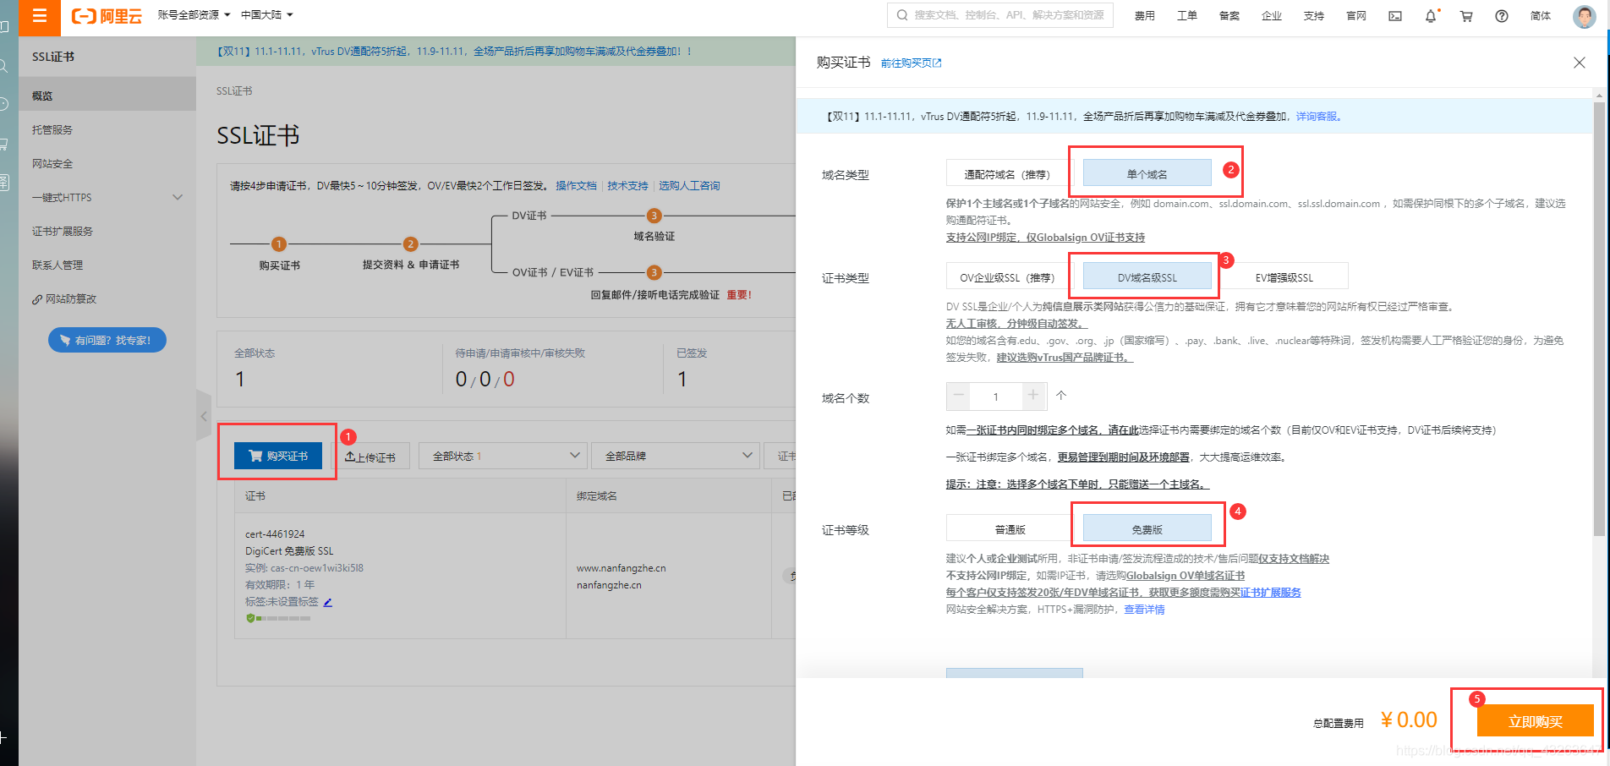
Task: Click the Alibaba Cloud logo
Action: point(107,16)
